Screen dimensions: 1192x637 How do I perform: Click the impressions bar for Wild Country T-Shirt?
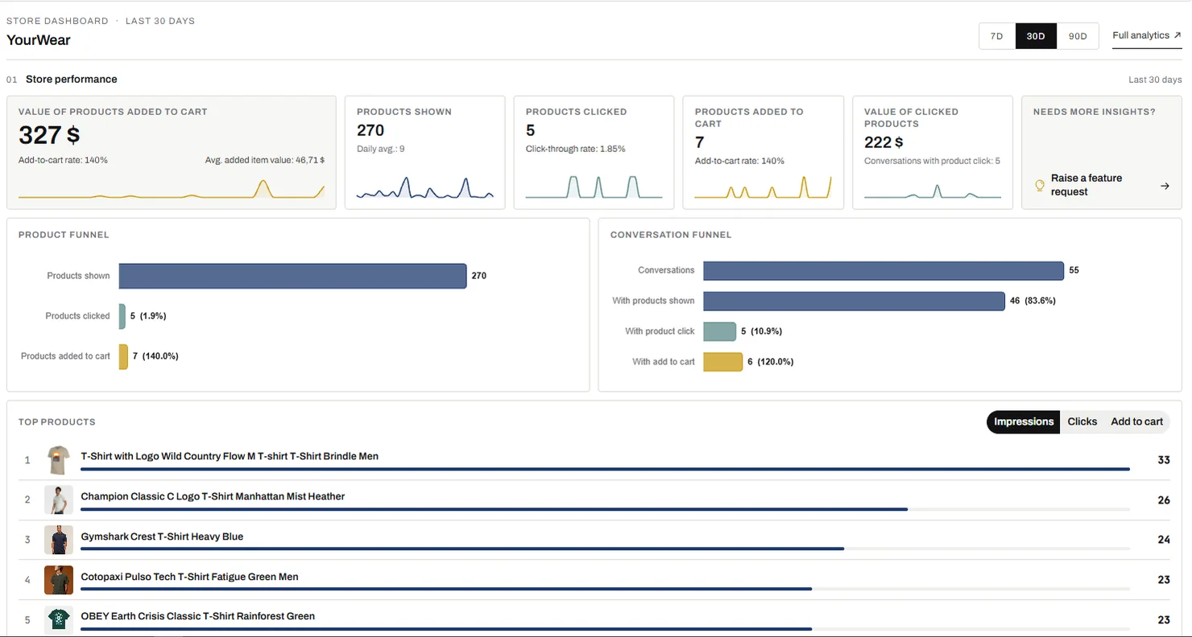pos(605,469)
